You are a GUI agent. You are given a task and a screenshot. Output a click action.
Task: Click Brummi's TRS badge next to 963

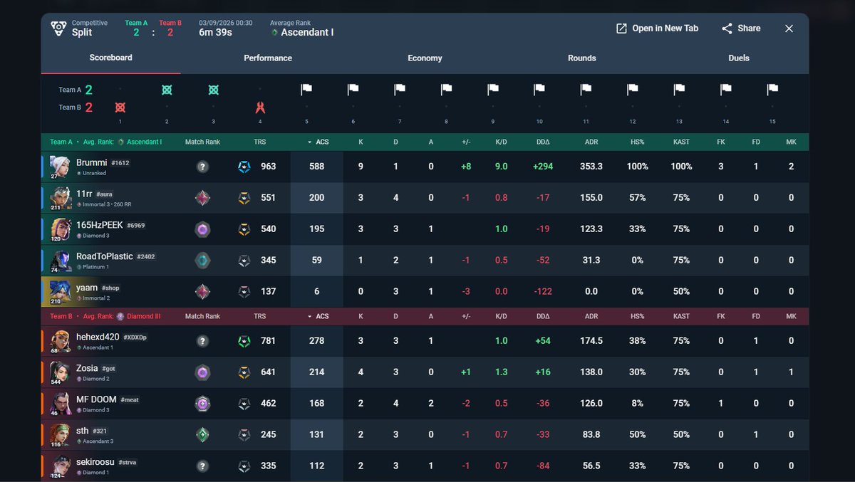pyautogui.click(x=244, y=167)
